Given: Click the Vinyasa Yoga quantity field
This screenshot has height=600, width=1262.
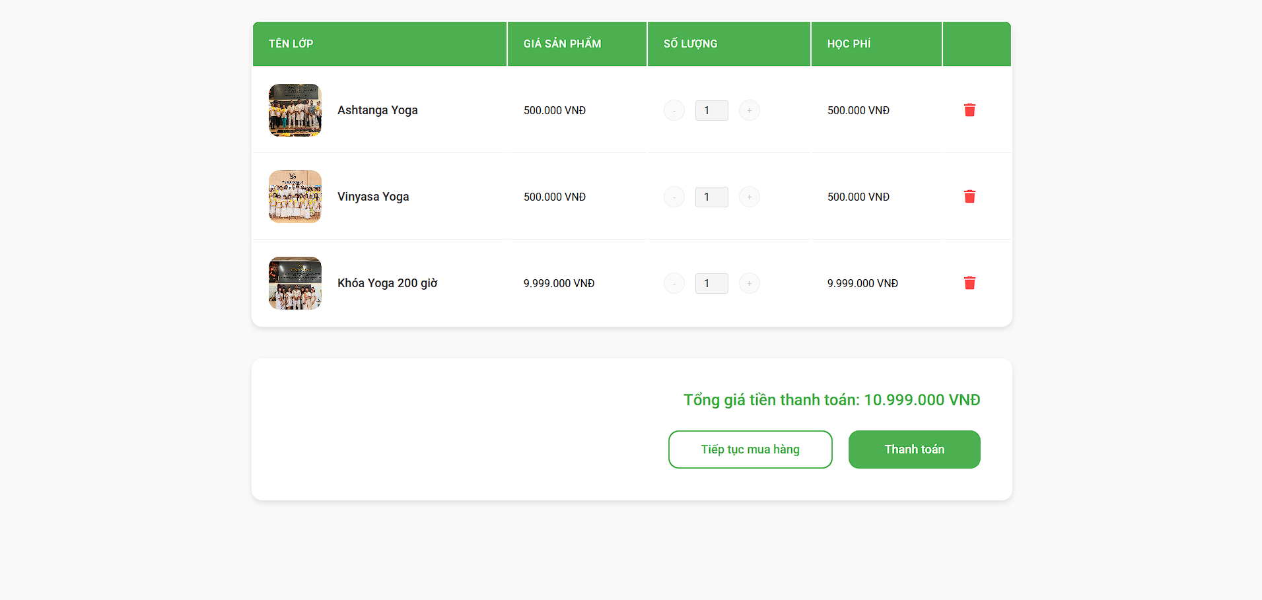Looking at the screenshot, I should [711, 197].
